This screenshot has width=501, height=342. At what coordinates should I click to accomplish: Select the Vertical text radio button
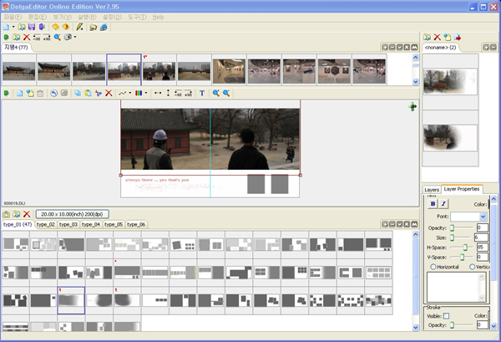click(x=473, y=267)
